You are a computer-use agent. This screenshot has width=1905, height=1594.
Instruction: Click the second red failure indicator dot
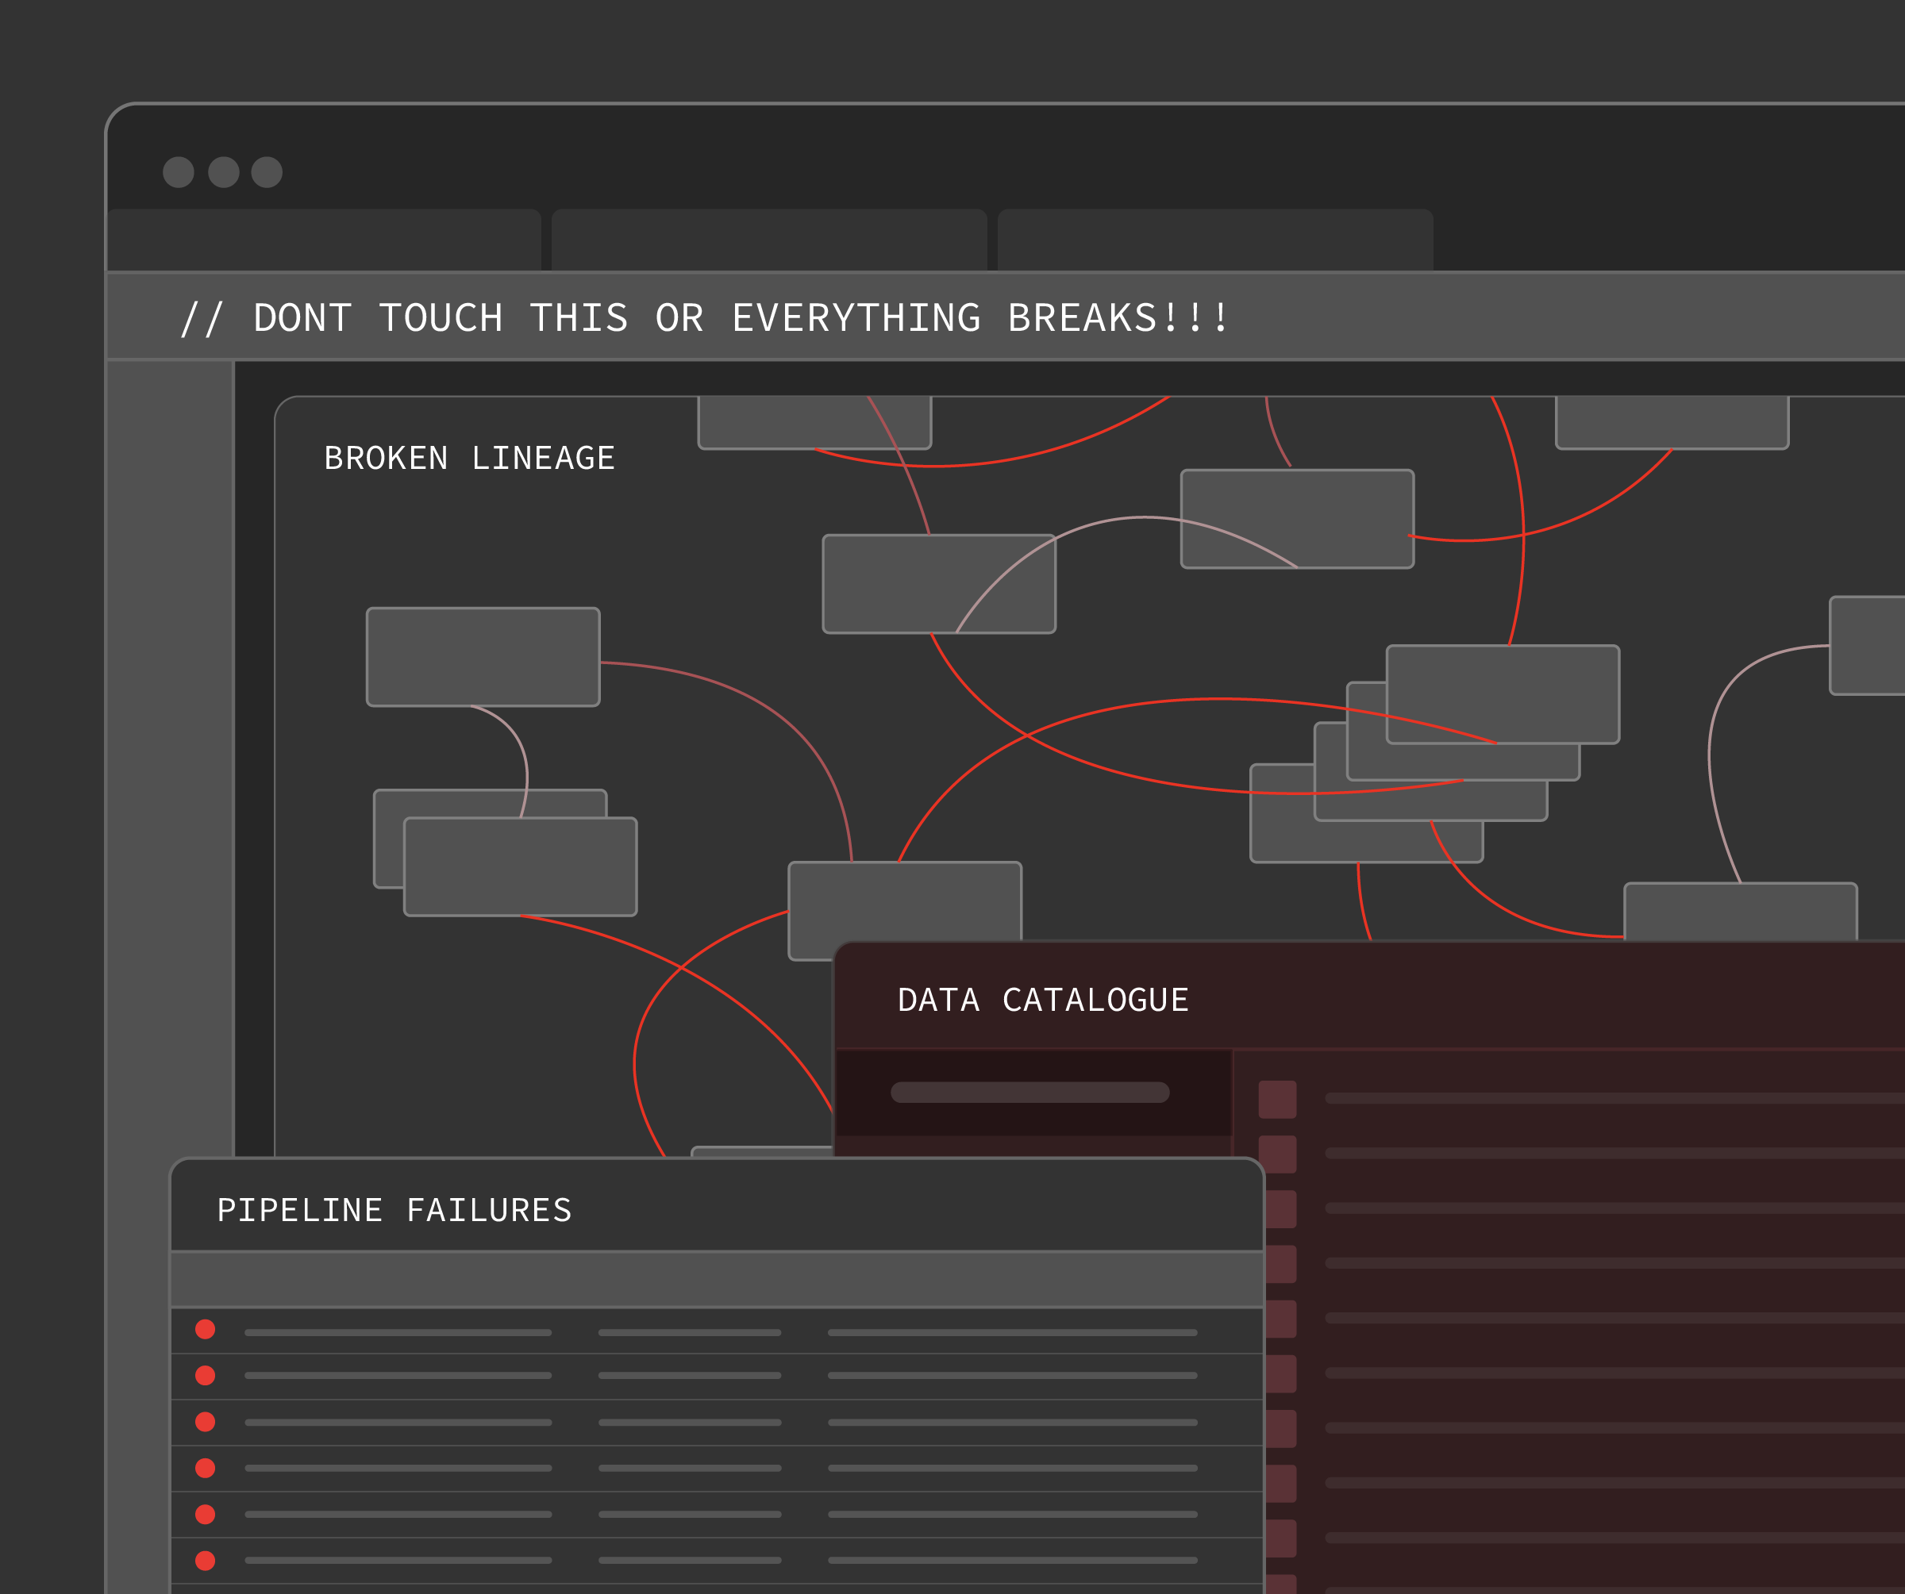tap(205, 1376)
